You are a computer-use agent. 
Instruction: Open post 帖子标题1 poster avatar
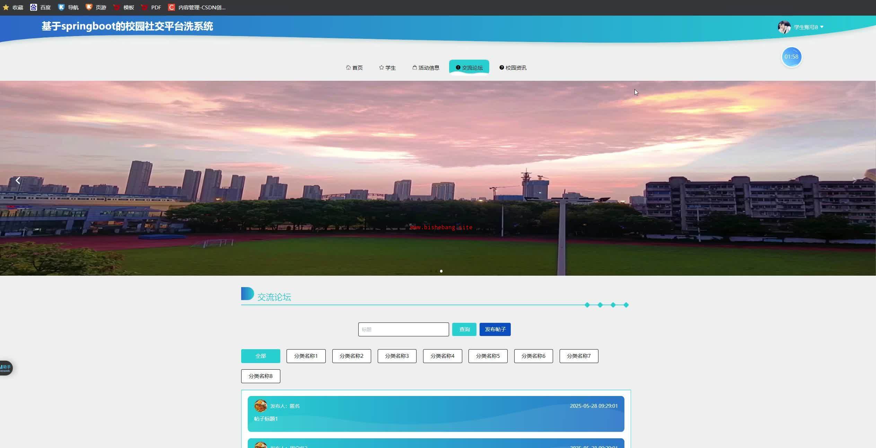(261, 406)
